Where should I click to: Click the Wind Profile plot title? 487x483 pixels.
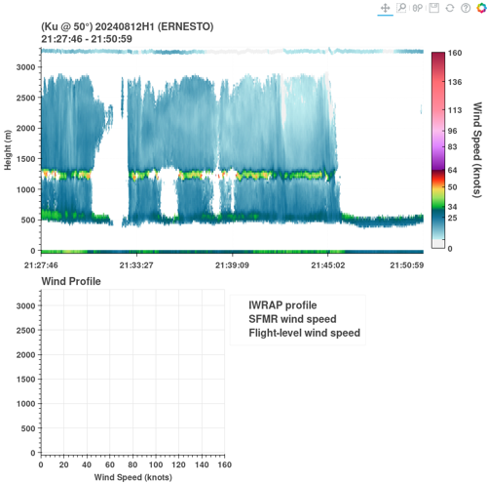tap(71, 281)
